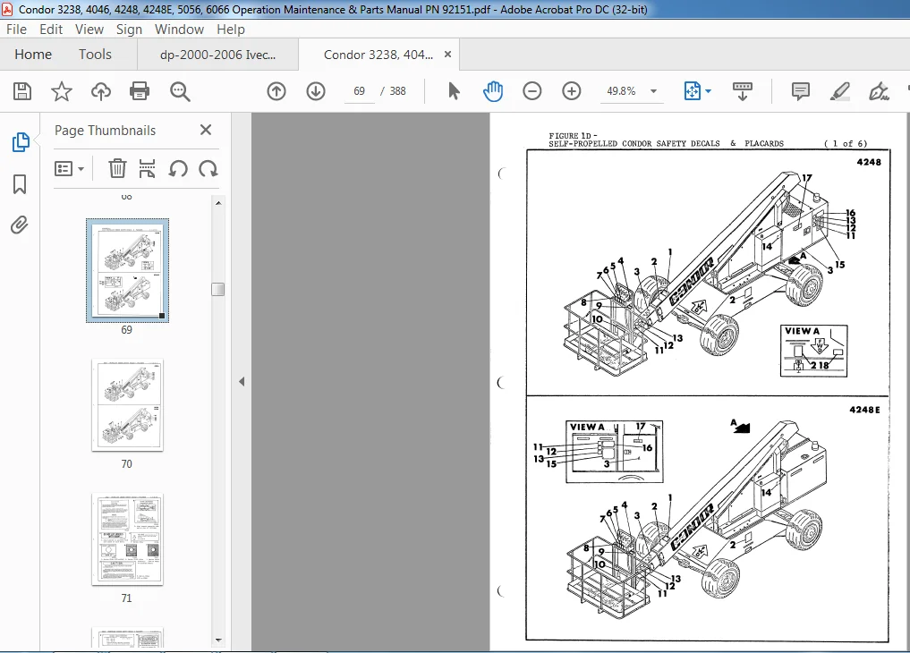Viewport: 910px width, 653px height.
Task: Go to previous page arrow
Action: tap(276, 91)
